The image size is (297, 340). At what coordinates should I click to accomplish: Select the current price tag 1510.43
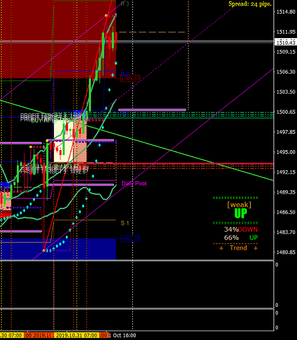pyautogui.click(x=286, y=42)
